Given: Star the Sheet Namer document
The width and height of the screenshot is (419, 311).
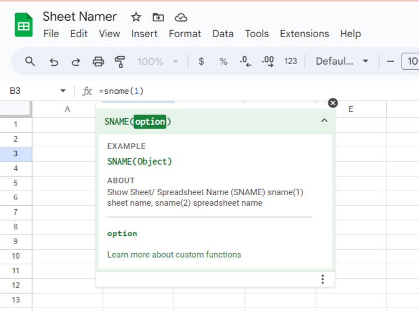Looking at the screenshot, I should click(136, 17).
